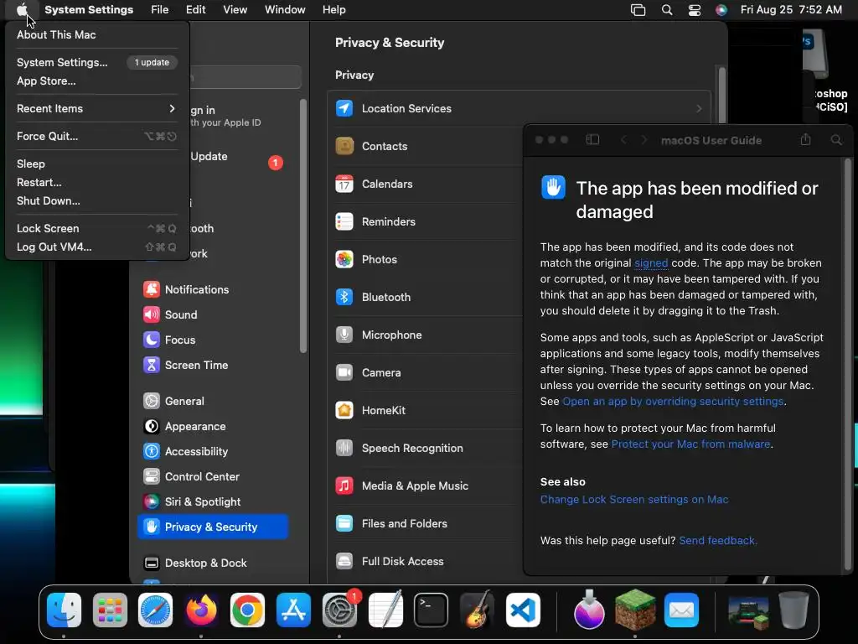Follow the 'signed' link in help text
This screenshot has height=644, width=858.
point(651,262)
